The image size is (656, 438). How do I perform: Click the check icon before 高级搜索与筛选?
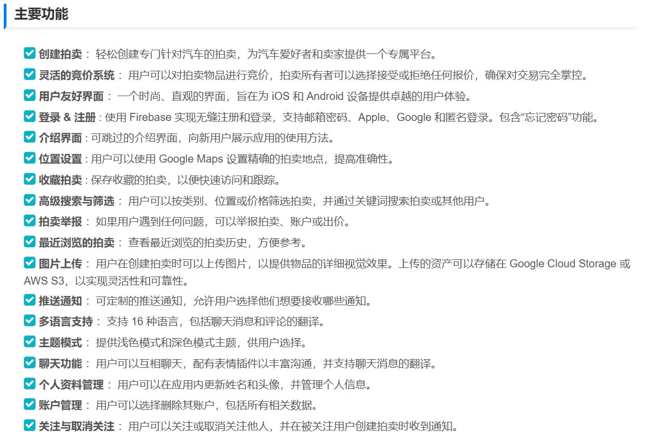(x=30, y=200)
